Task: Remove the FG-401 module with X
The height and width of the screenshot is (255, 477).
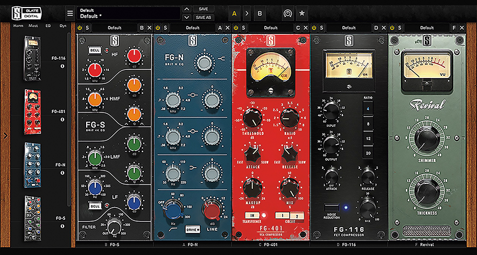Action: click(x=306, y=28)
